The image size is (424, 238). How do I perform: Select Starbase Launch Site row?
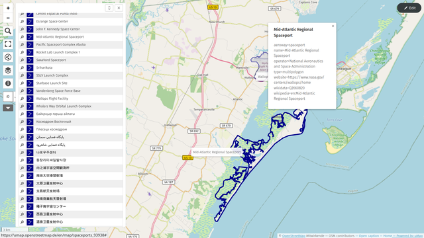tap(71, 83)
